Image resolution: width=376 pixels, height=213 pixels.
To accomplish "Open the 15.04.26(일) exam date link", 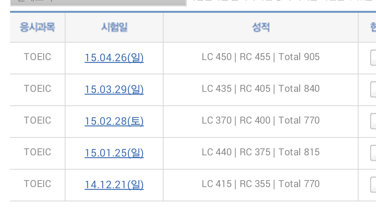I will coord(114,58).
